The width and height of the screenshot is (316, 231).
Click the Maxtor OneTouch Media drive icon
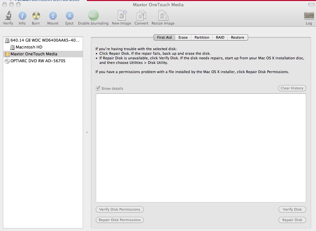pos(7,54)
